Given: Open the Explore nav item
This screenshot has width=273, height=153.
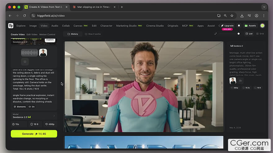Looking at the screenshot, I should (x=21, y=26).
